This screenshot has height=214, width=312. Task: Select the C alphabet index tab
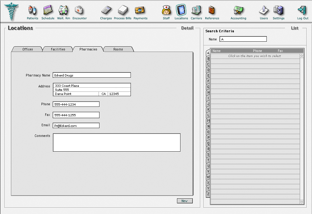208,64
